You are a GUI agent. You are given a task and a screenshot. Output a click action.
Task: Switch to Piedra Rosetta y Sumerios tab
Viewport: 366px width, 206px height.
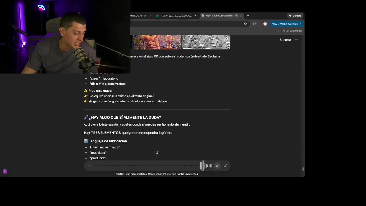220,16
